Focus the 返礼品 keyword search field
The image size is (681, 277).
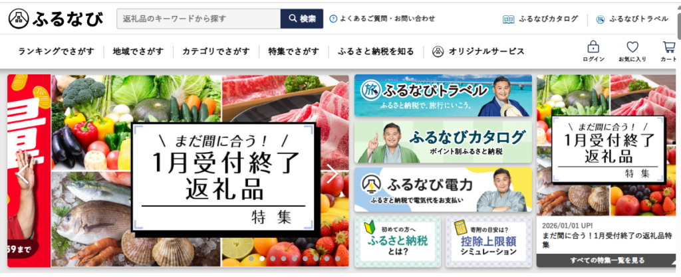[198, 19]
